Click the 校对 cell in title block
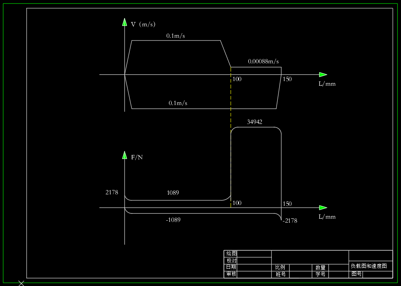This screenshot has height=286, width=401. point(232,261)
